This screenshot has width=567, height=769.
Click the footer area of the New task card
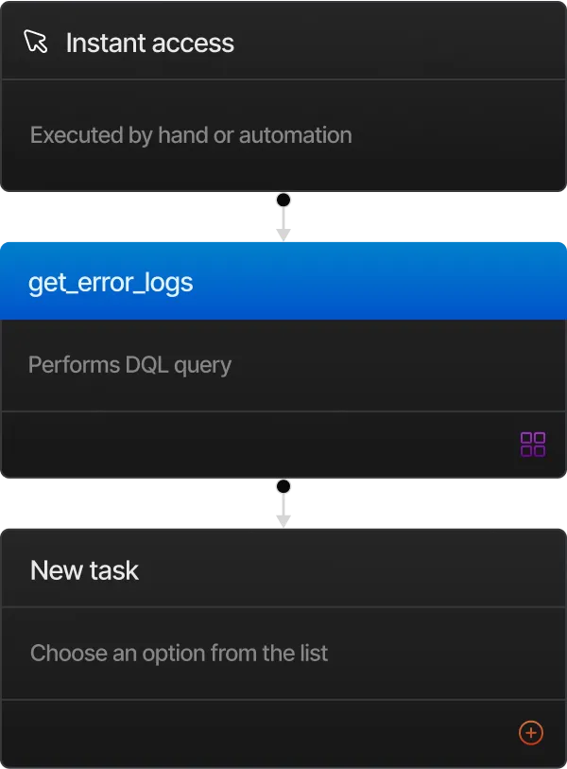coord(283,732)
